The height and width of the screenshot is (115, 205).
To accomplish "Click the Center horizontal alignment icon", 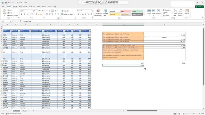I will pyautogui.click(x=50, y=14).
